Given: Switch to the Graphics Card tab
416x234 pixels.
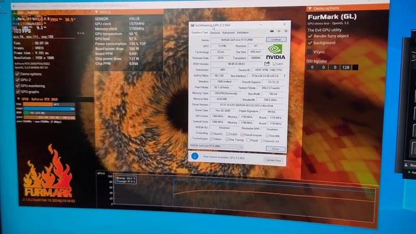Looking at the screenshot, I should click(200, 32).
